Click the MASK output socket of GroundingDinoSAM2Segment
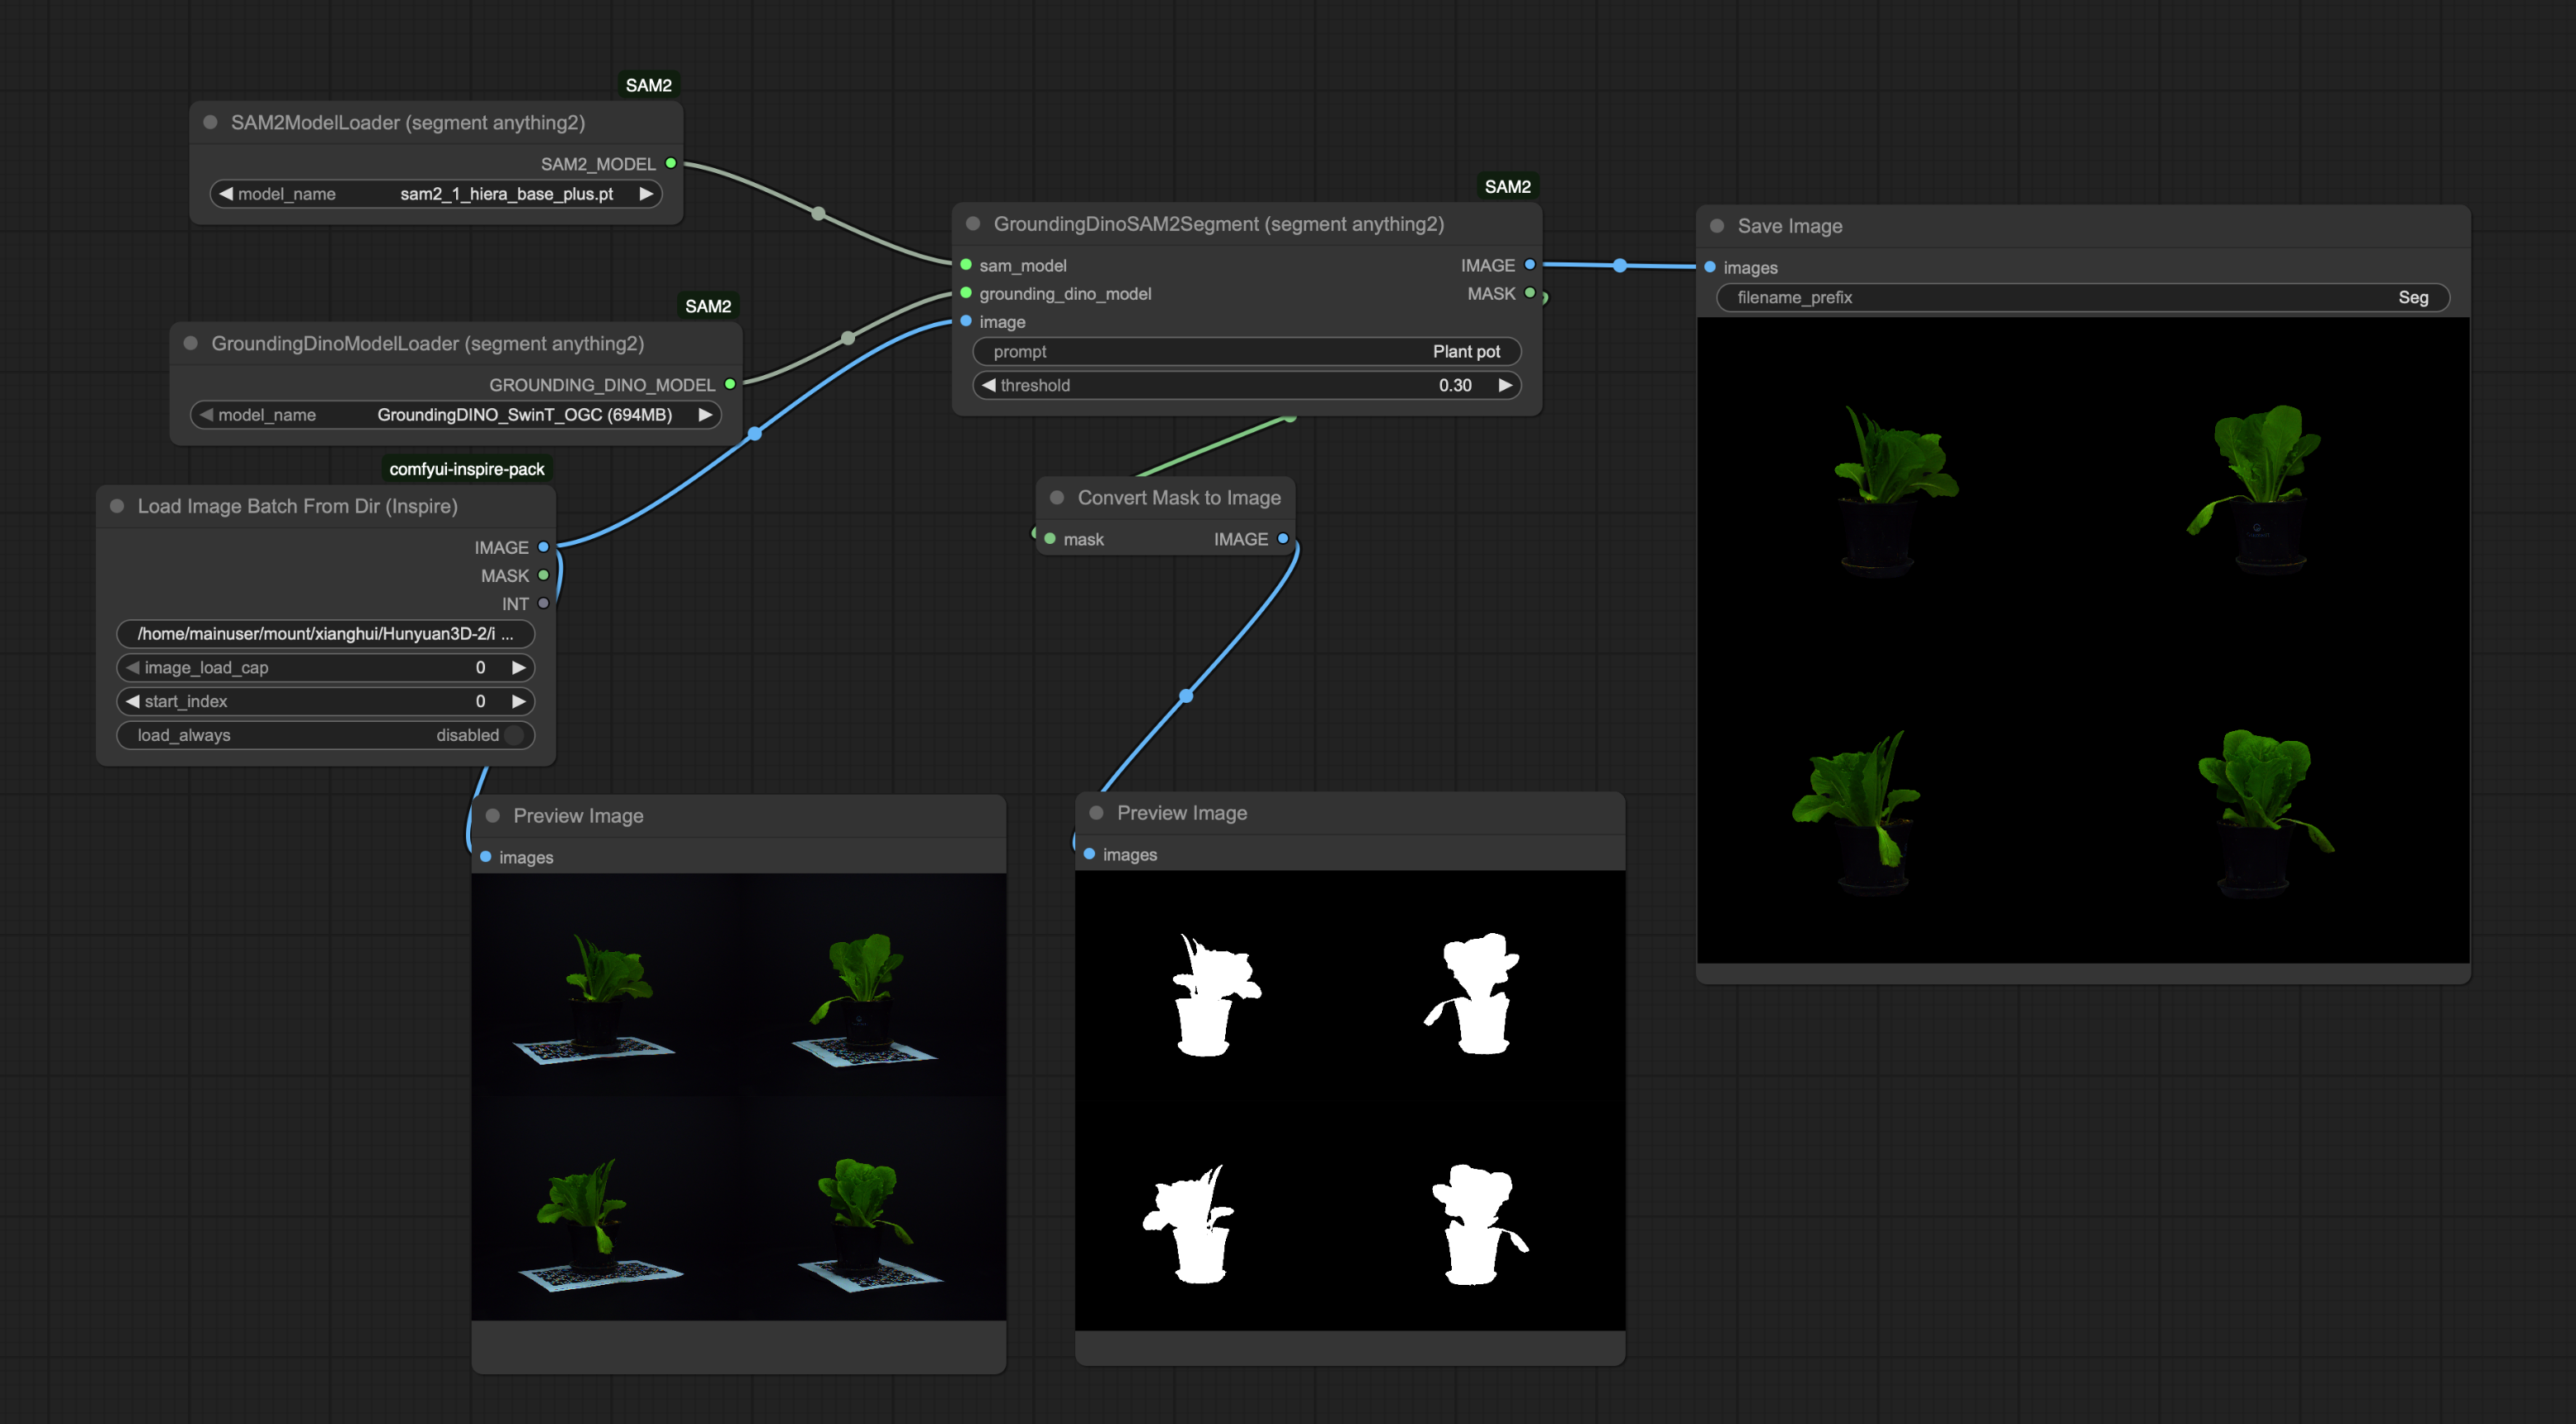Screen dimensions: 2576x1424 click(x=1530, y=293)
